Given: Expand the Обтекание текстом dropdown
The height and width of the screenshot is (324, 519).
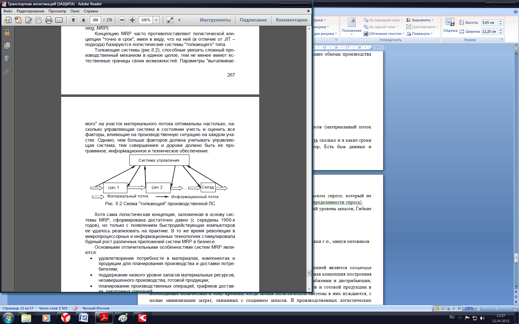Looking at the screenshot, I should (x=403, y=34).
